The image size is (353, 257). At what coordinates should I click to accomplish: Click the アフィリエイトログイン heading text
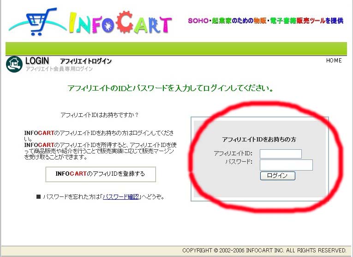[x=86, y=61]
